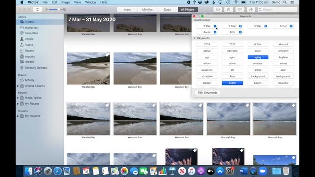315x177 pixels.
Task: Open Zoom app from the Dock
Action: 263,171
